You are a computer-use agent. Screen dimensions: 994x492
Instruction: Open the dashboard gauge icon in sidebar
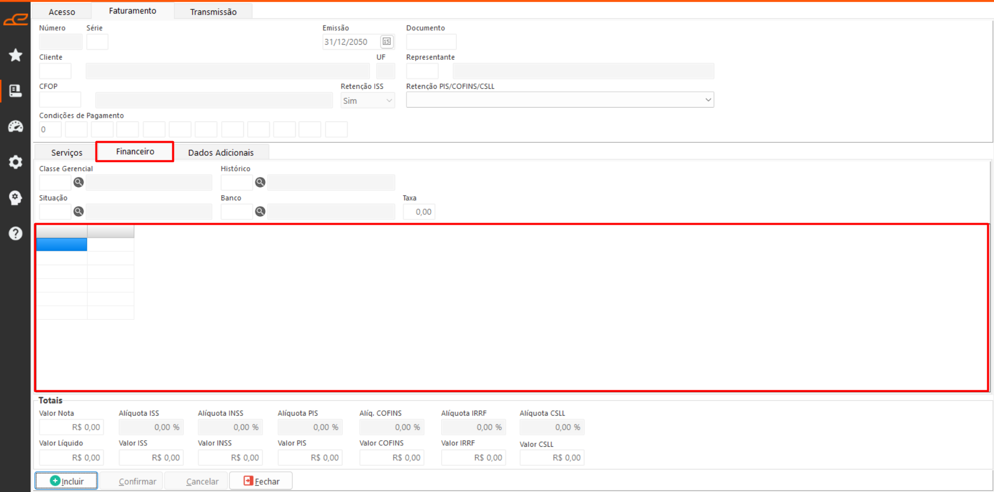[x=16, y=126]
